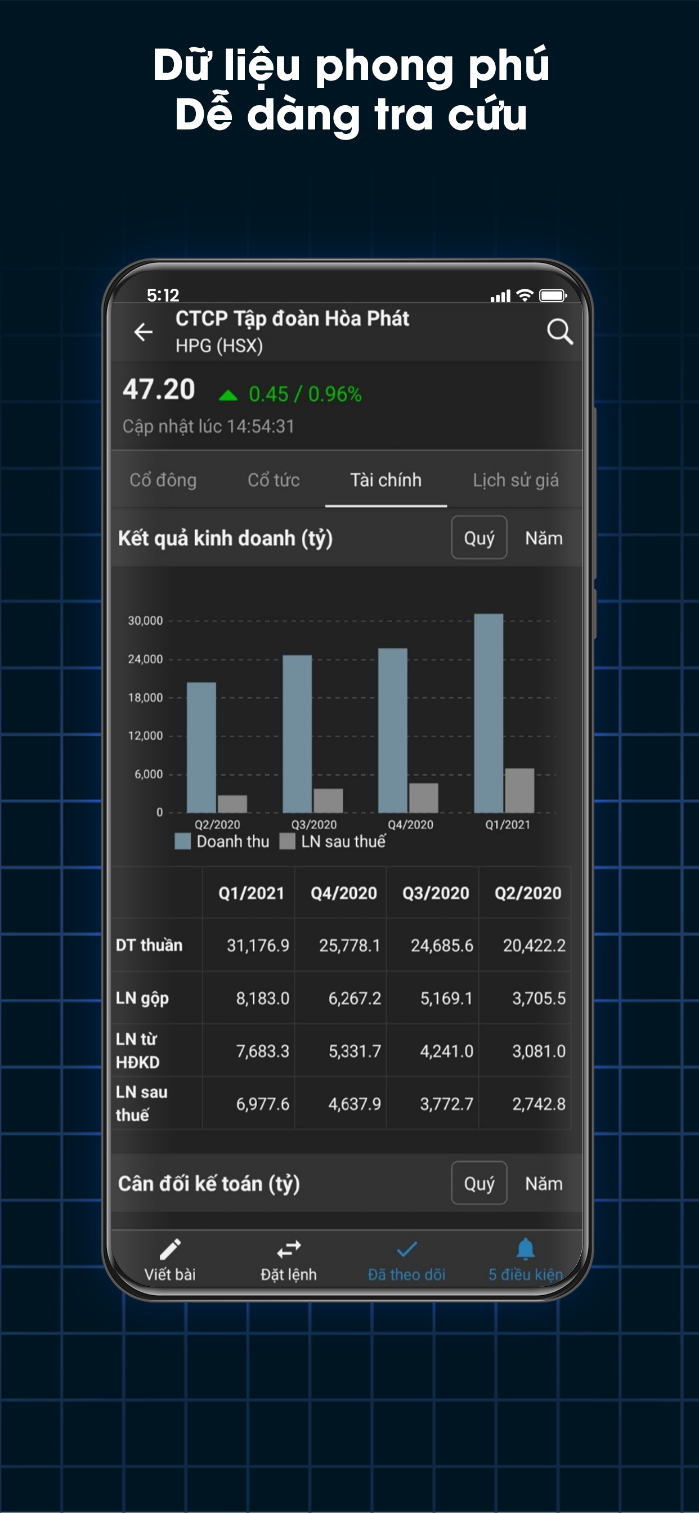
Task: Tap the stock price 47.20
Action: pos(159,390)
